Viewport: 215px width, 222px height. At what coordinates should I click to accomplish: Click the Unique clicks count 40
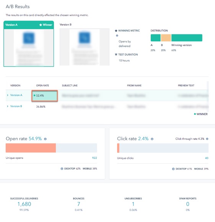[207, 158]
